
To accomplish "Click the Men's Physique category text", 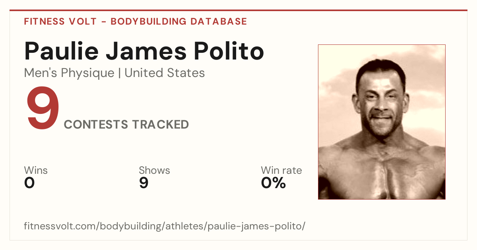I will point(69,73).
